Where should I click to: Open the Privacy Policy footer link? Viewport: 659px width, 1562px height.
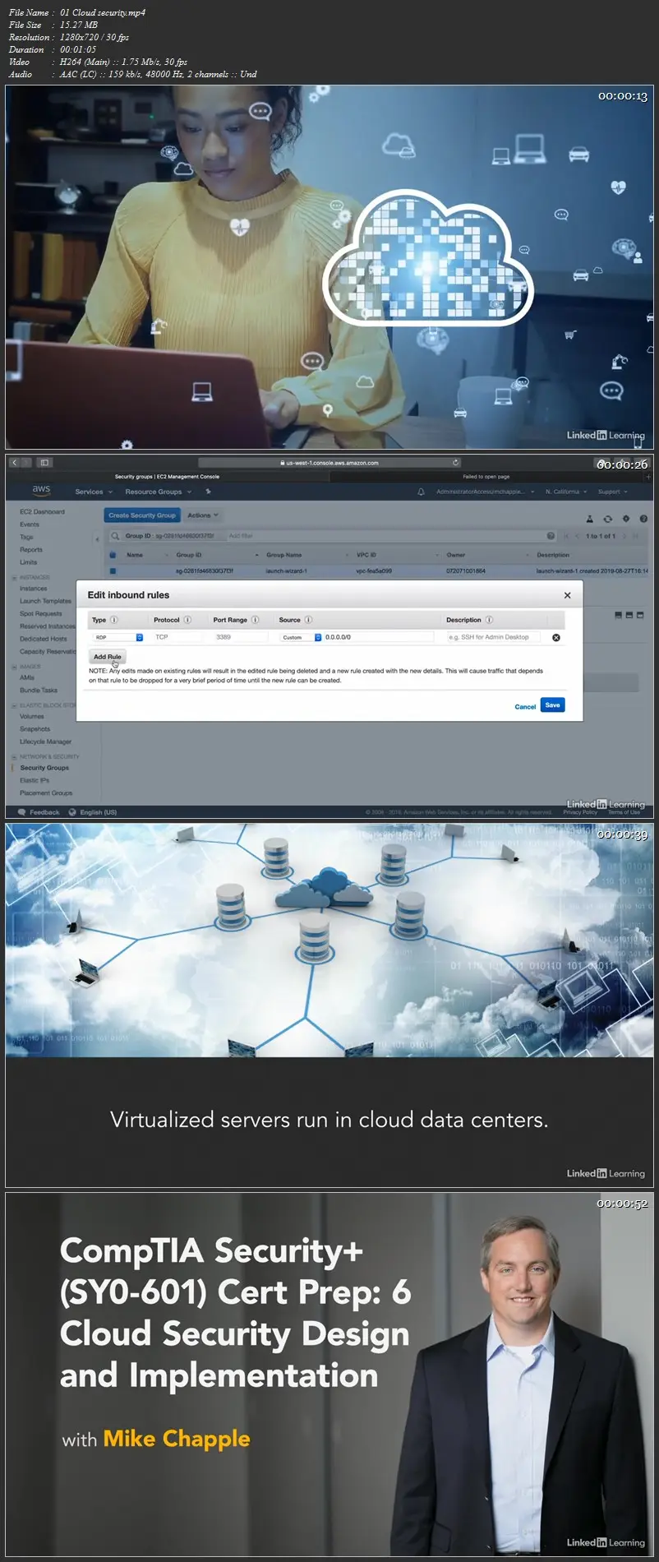[x=580, y=812]
